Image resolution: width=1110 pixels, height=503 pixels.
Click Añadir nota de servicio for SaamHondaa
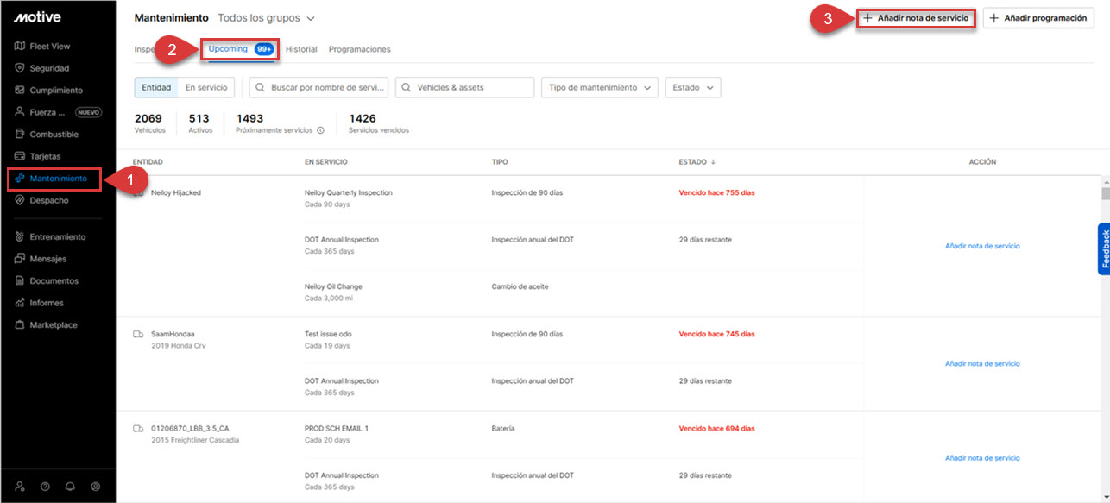coord(982,364)
